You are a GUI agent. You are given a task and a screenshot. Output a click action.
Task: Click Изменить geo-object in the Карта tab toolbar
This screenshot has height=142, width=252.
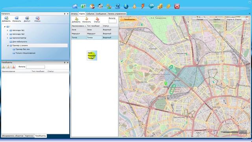87,20
